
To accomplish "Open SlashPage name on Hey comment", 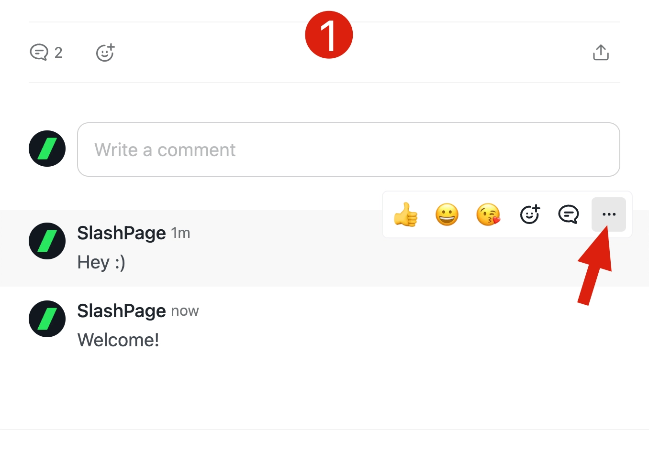I will point(122,233).
